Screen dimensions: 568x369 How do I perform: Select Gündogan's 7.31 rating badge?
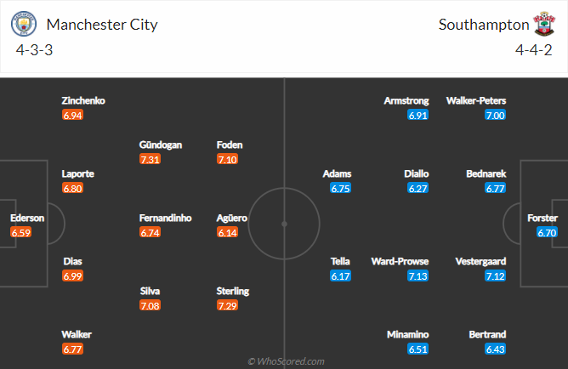151,160
